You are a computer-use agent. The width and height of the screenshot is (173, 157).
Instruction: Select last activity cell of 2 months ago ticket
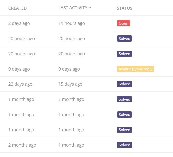[x=71, y=145]
